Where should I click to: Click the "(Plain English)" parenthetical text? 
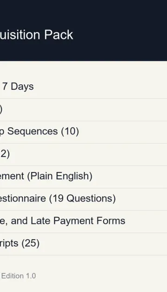pos(60,176)
